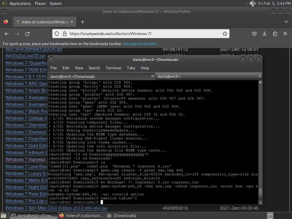Click the forward navigation arrow in Firefox
Viewport: 292px width, 219px height.
(17, 34)
